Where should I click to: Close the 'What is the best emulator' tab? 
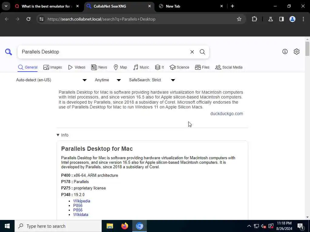[x=77, y=6]
